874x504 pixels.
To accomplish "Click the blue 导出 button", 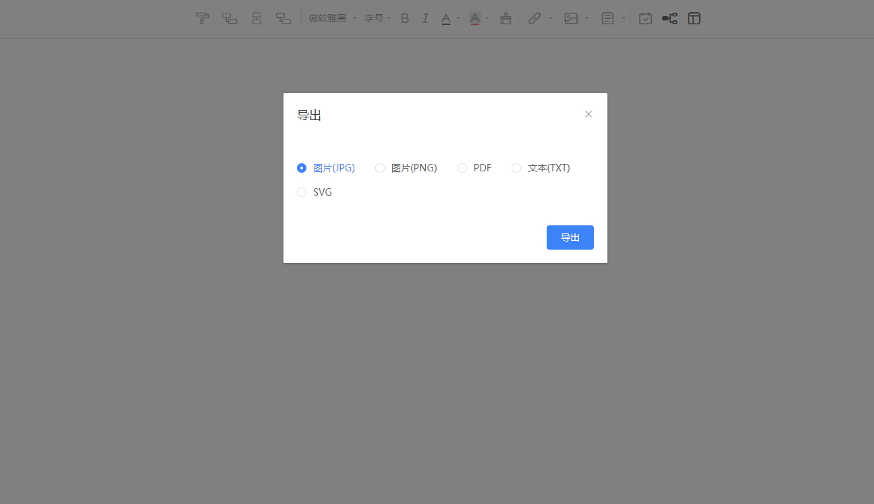I will click(570, 237).
